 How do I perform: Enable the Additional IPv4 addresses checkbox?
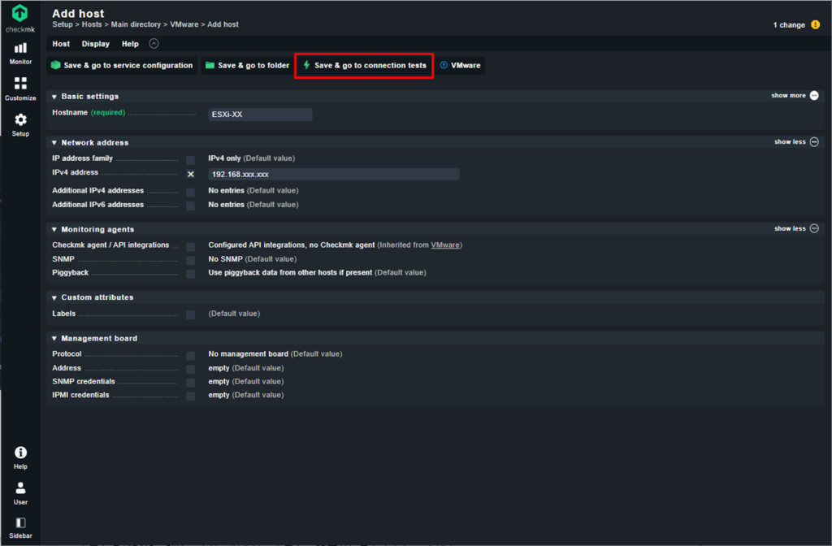tap(190, 192)
